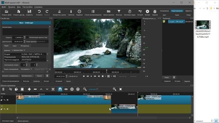Screen dimensions: 219x123
Task: Open the Track dropdown in Properties
Action: (18, 50)
